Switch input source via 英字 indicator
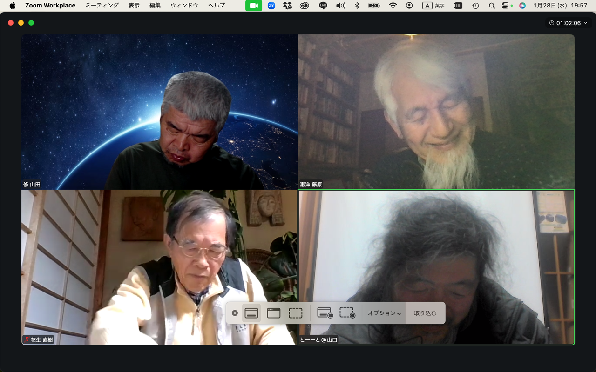Viewport: 596px width, 372px height. (433, 6)
